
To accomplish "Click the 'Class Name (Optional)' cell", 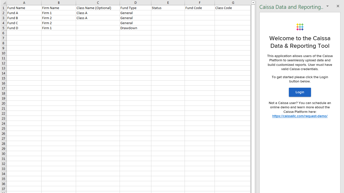I will tap(98, 8).
